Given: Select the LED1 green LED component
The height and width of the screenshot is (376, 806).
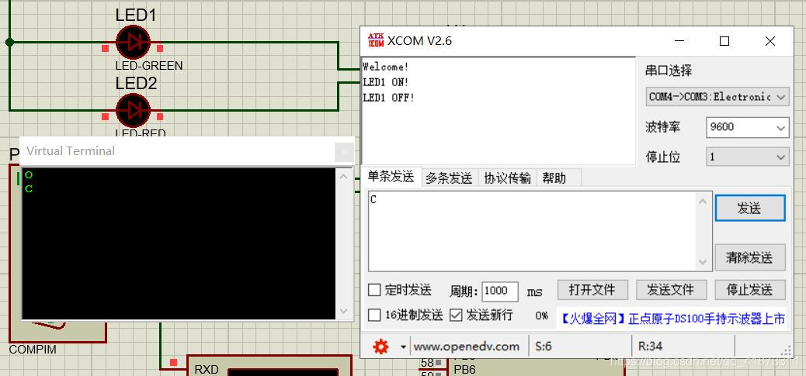Looking at the screenshot, I should [x=133, y=42].
